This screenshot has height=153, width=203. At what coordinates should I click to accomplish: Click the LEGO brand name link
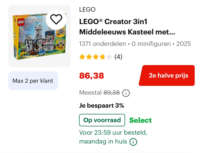[x=87, y=10]
